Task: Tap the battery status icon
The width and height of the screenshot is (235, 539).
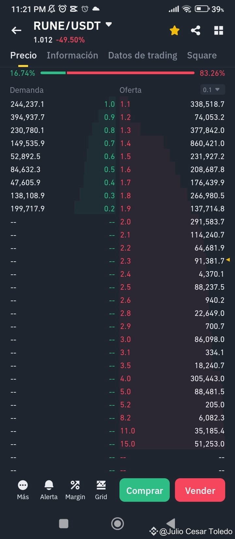Action: pyautogui.click(x=202, y=9)
